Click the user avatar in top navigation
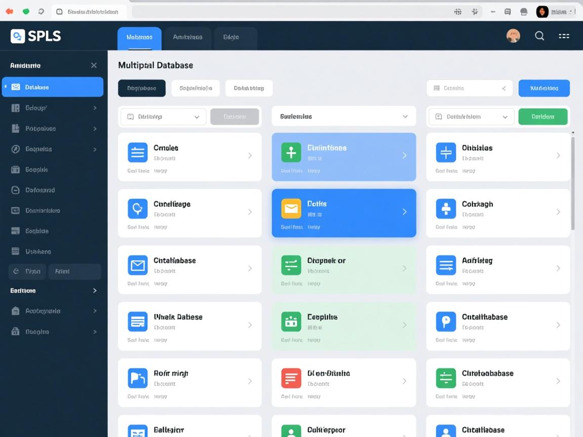The height and width of the screenshot is (437, 583). click(x=513, y=36)
